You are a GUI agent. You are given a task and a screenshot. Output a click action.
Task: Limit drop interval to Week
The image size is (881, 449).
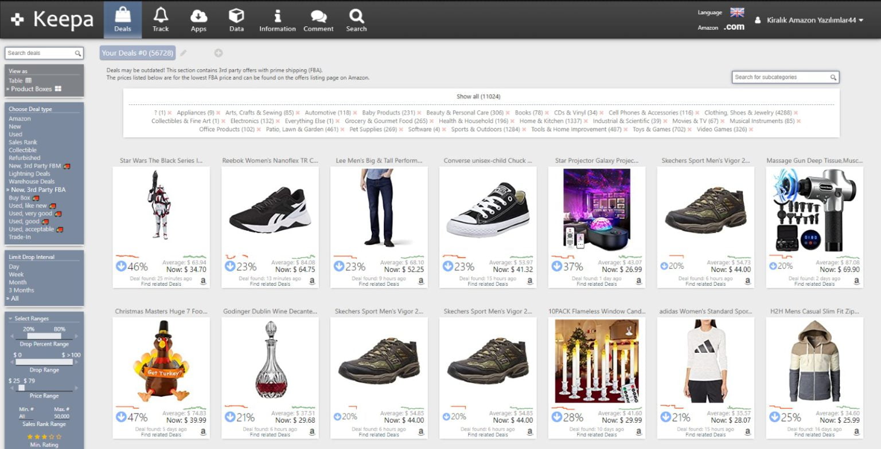click(x=16, y=275)
